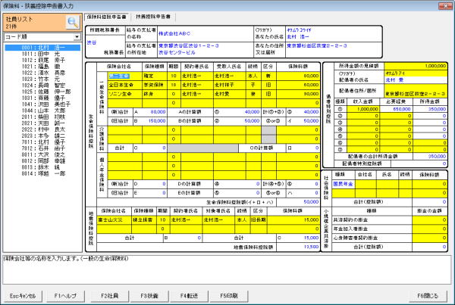Click the F4転送 button
Image resolution: width=455 pixels, height=305 pixels.
(x=189, y=296)
